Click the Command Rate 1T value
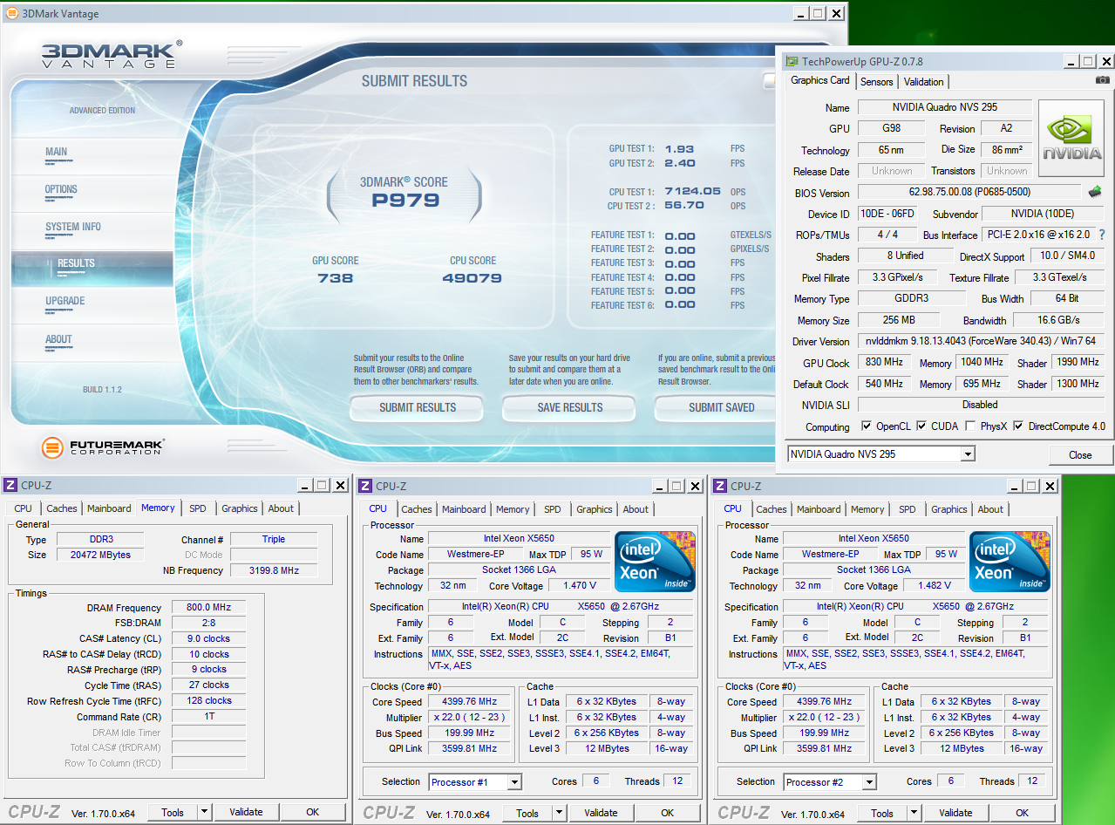The width and height of the screenshot is (1115, 825). click(208, 716)
